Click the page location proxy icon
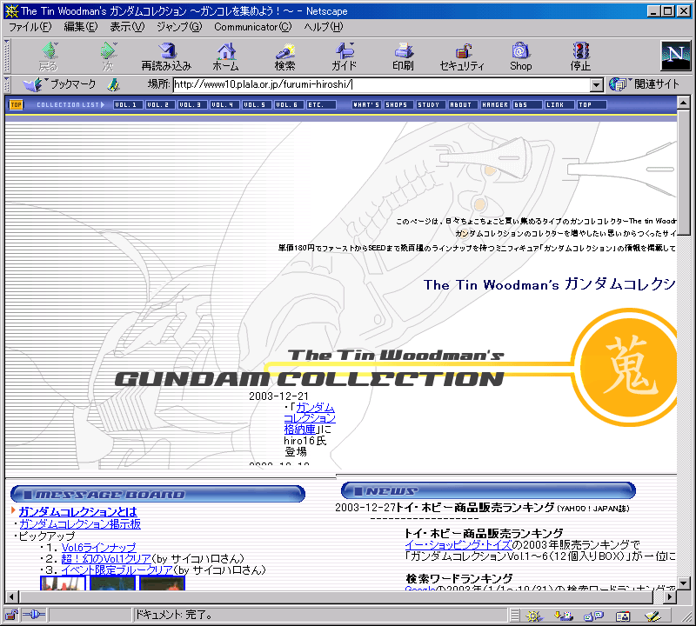Screen dimensions: 696x626 tap(114, 84)
